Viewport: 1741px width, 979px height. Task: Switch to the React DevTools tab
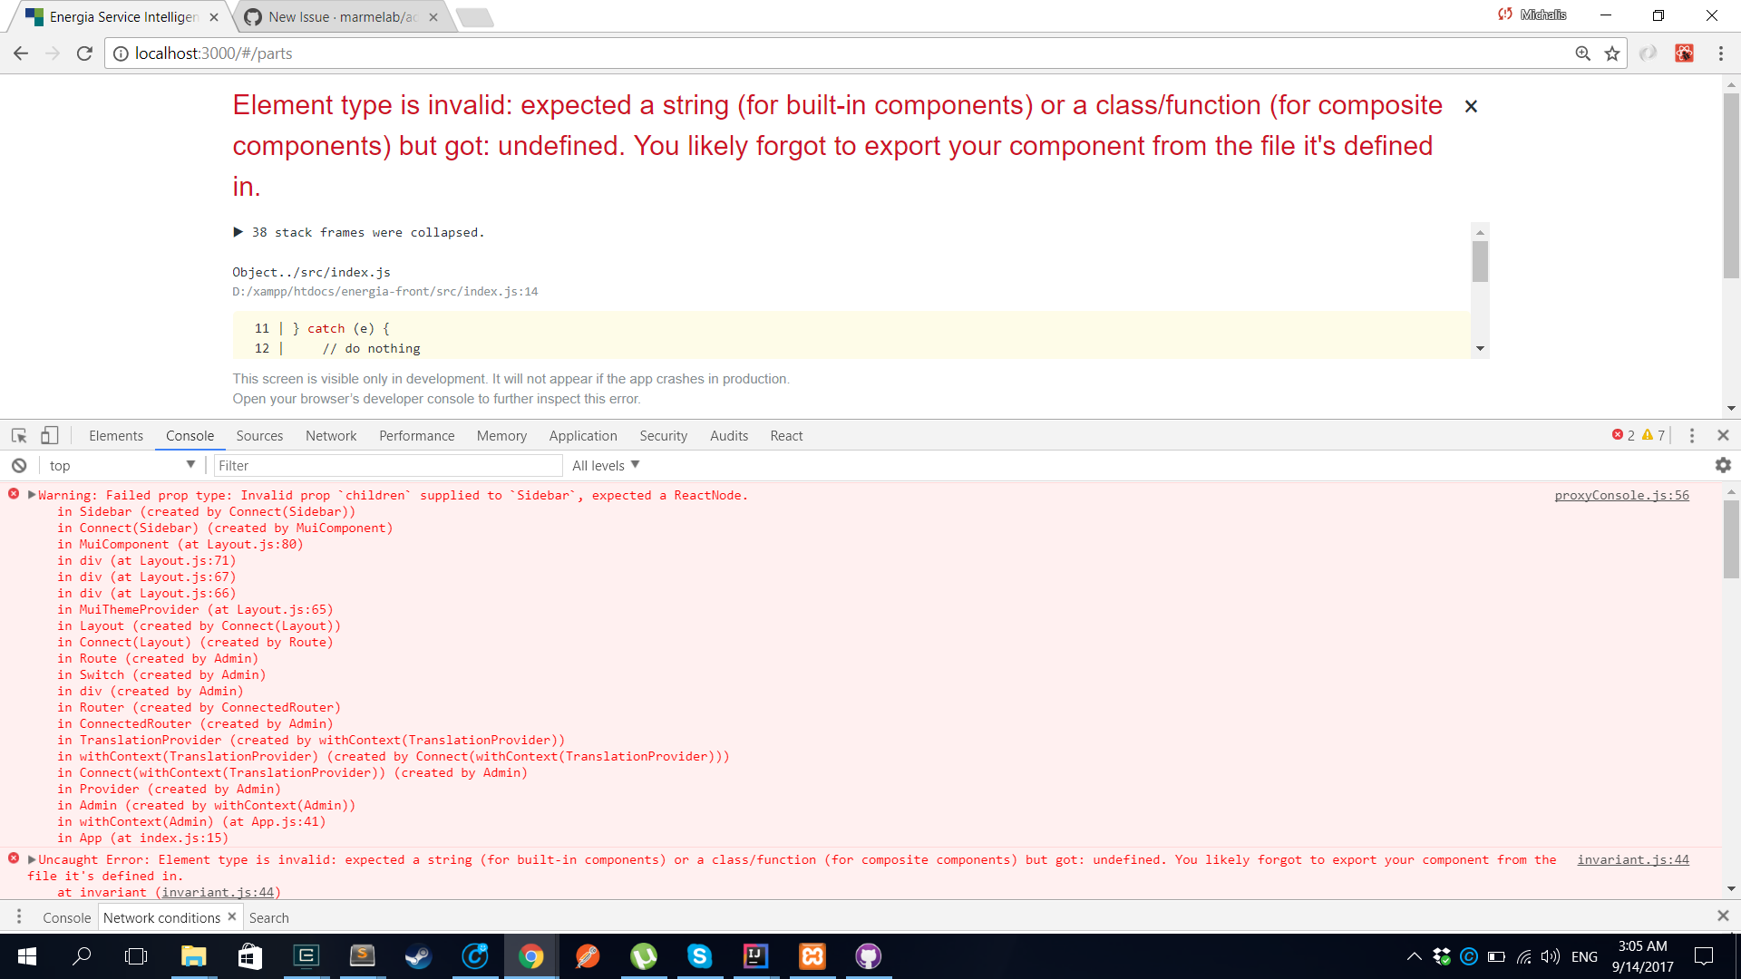point(785,435)
